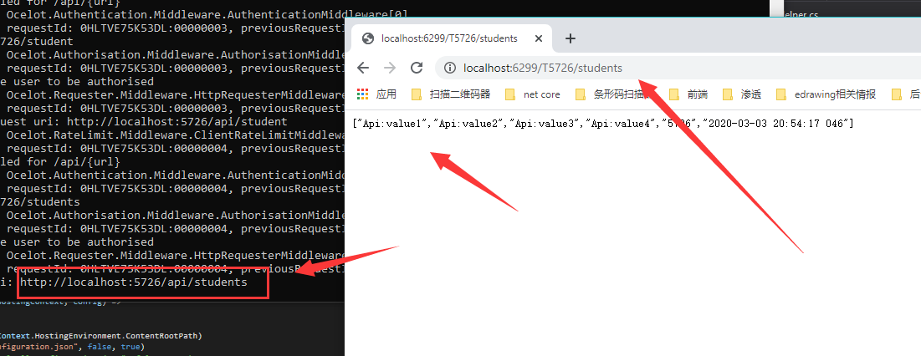Click the JSON response text Api:value1
Screen dimensions: 921x356
tap(392, 124)
